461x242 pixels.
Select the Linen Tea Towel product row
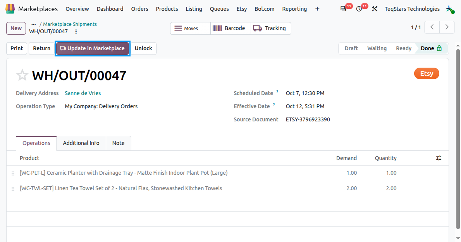coord(227,189)
